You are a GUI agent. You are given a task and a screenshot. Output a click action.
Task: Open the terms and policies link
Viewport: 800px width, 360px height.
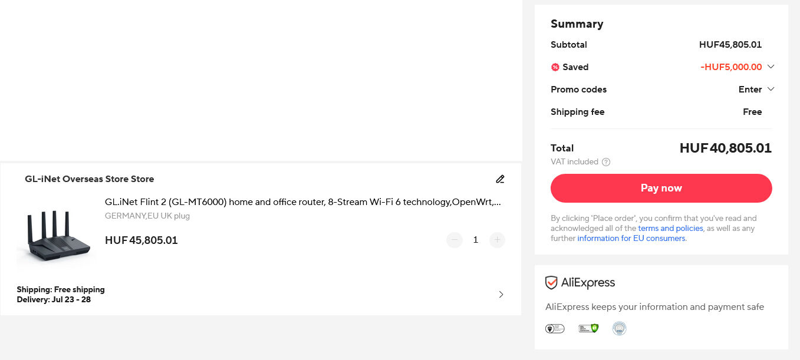[x=670, y=229]
